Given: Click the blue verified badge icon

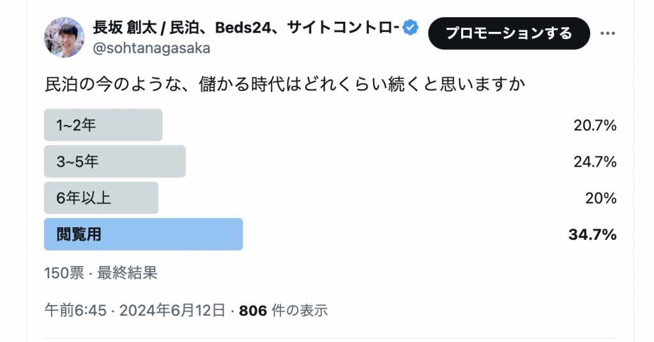Looking at the screenshot, I should 409,27.
